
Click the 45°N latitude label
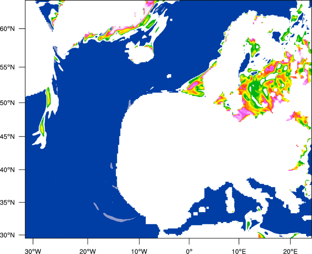coord(7,136)
